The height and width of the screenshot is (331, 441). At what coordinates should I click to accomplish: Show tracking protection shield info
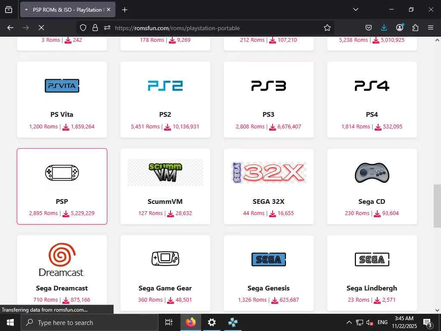pos(83,28)
